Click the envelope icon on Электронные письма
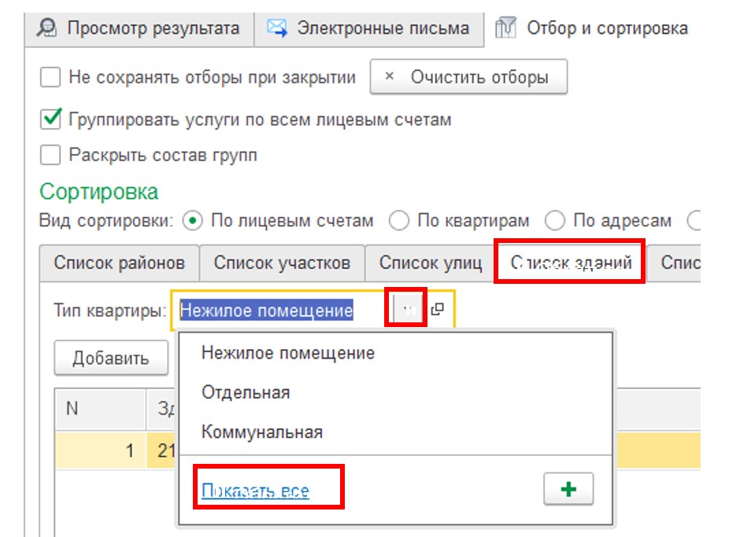The height and width of the screenshot is (537, 729). (x=277, y=28)
